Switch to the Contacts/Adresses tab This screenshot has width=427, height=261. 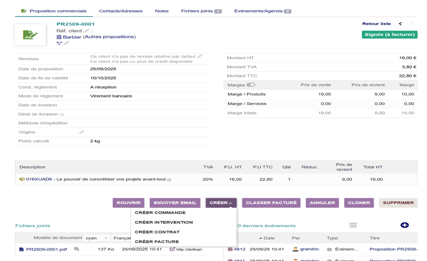[121, 11]
